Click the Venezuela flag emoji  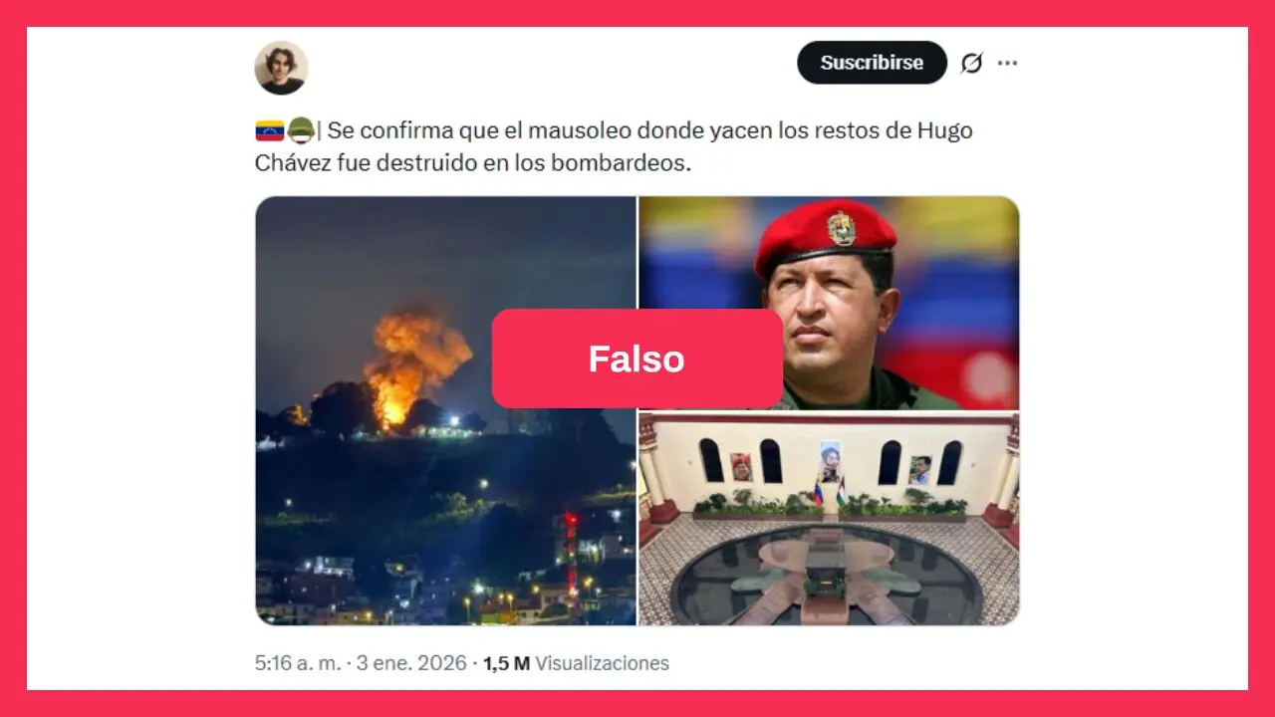(x=270, y=130)
